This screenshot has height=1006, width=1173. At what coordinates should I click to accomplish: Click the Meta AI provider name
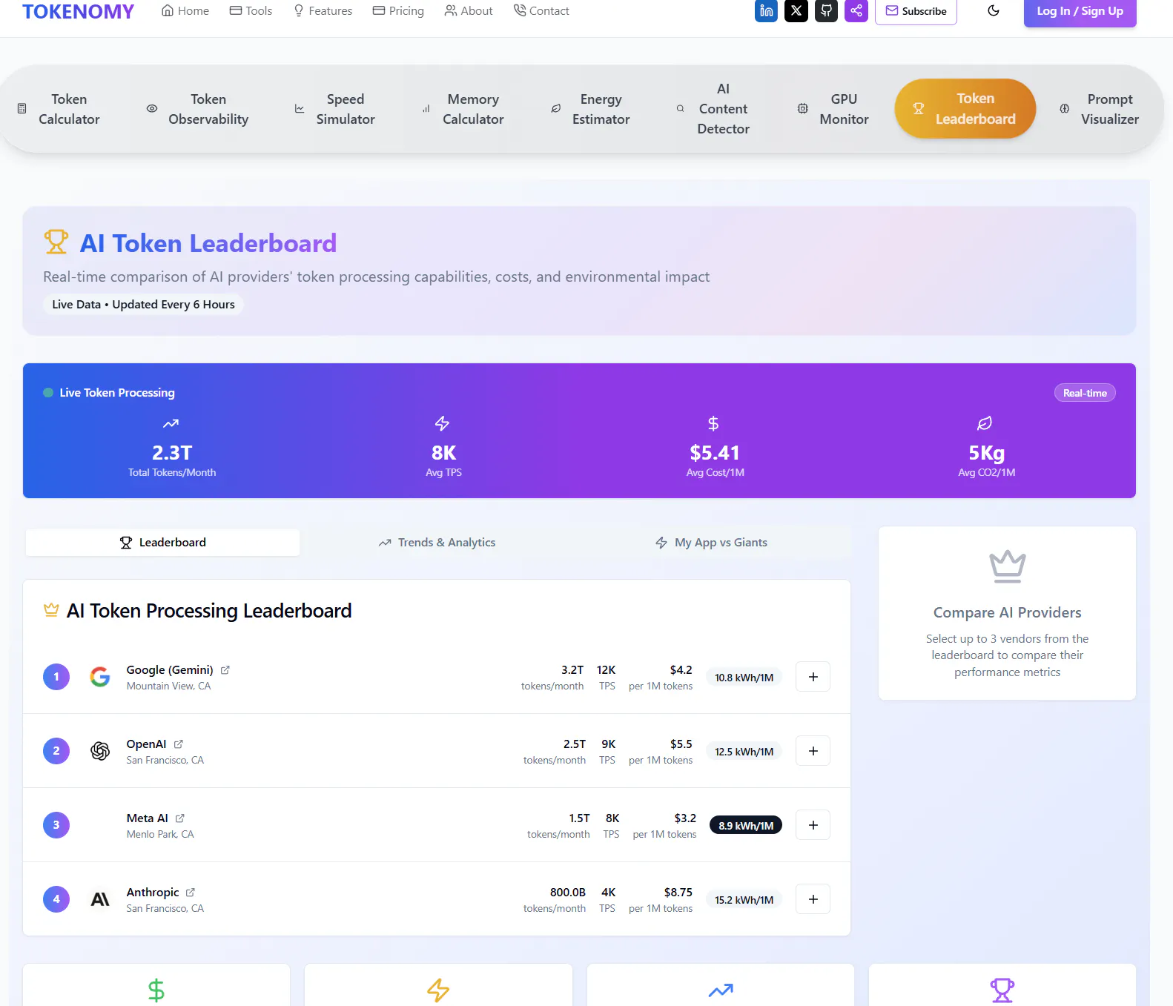(147, 818)
